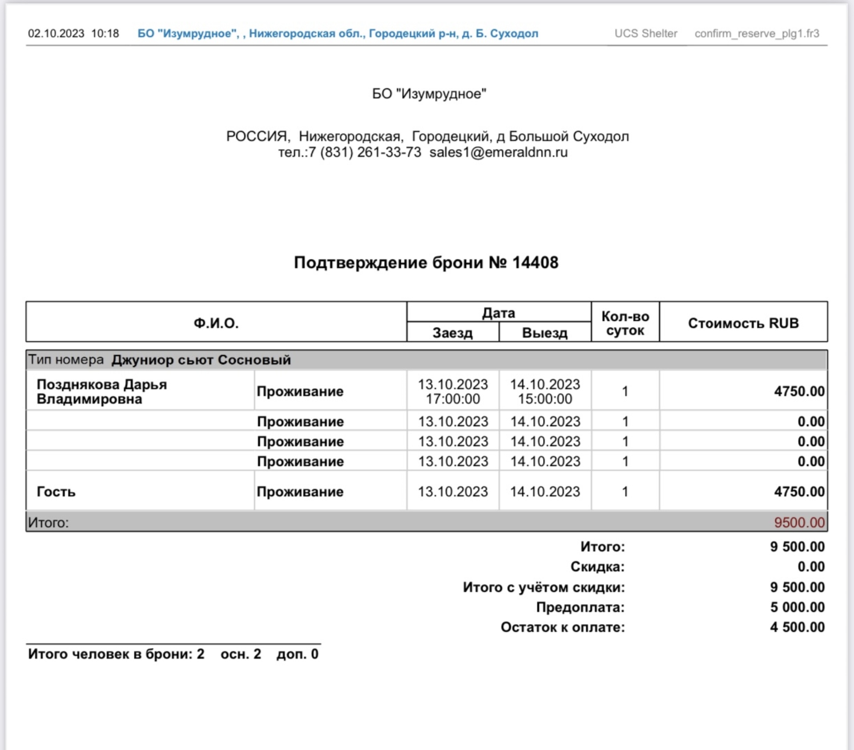Click the 4750.00 cost in Гость row

(799, 492)
